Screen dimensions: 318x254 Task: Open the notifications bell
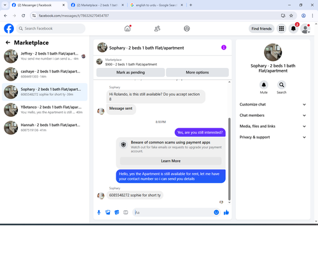293,29
